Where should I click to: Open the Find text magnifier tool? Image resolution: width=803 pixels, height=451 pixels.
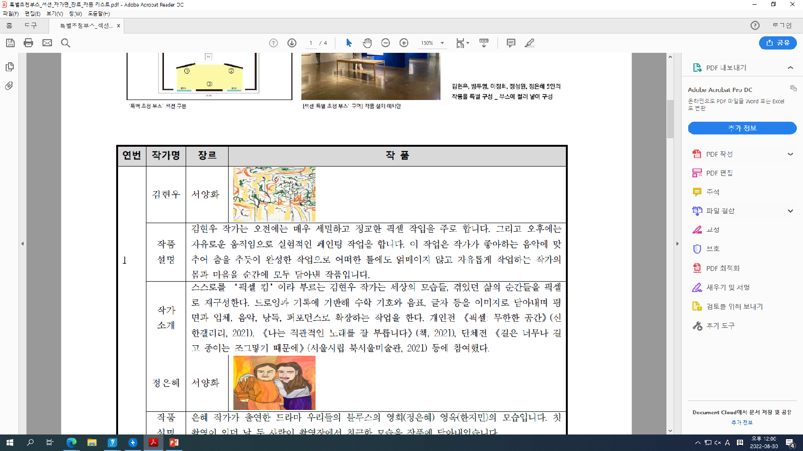pos(66,43)
